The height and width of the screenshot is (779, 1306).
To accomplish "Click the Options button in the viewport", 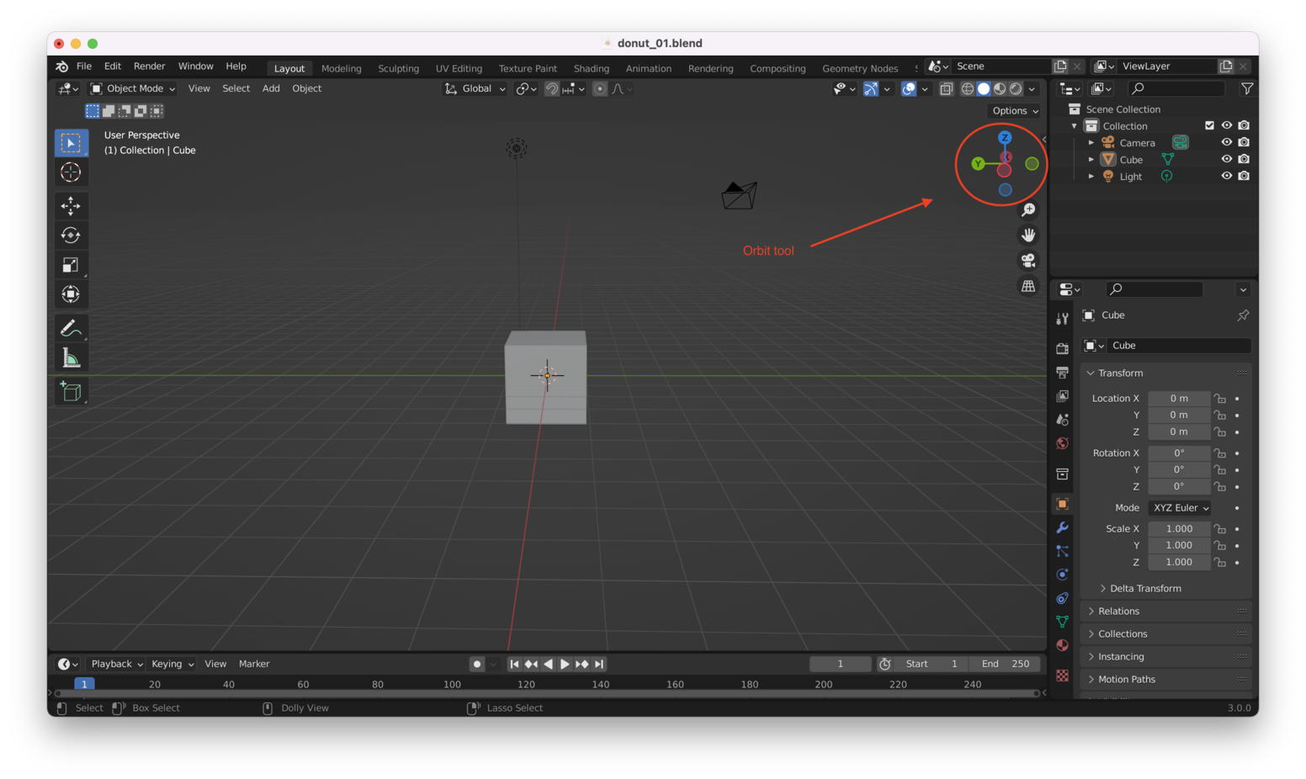I will (1013, 110).
